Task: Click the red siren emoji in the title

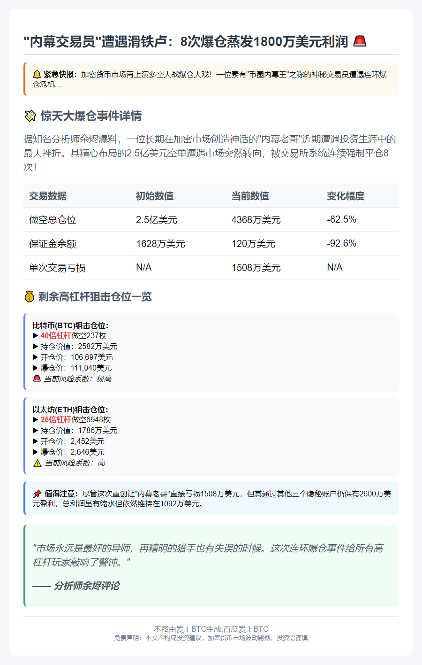Action: coord(360,41)
